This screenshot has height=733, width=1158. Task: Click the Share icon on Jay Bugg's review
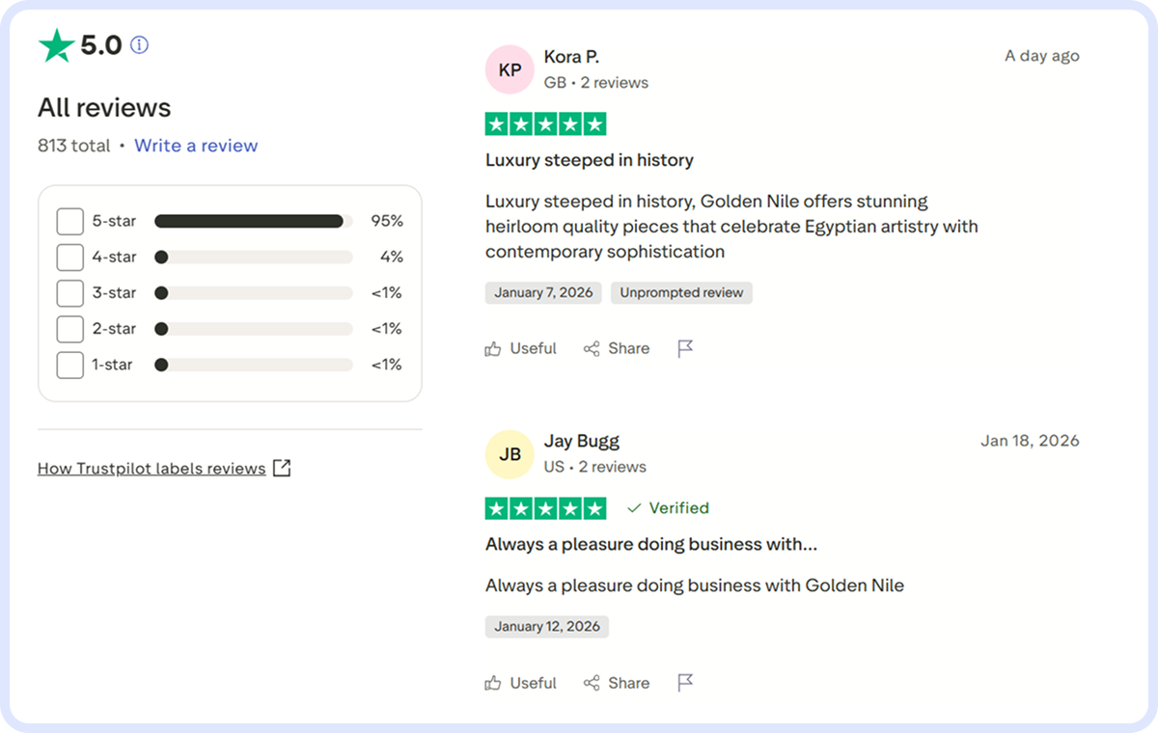click(592, 683)
